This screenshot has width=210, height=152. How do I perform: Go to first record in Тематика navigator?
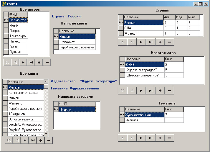(123, 138)
